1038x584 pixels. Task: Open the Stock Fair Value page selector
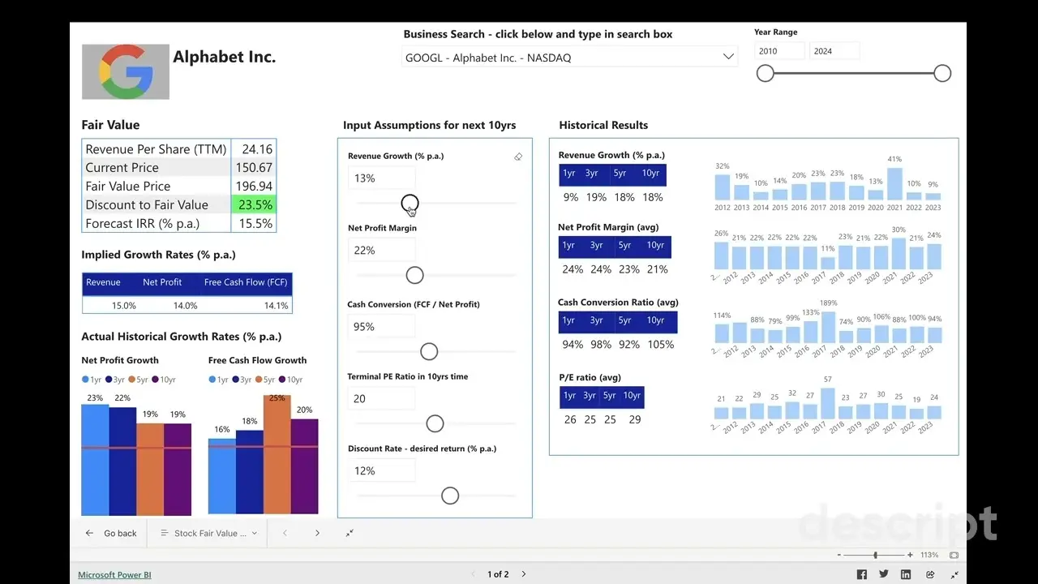coord(209,533)
